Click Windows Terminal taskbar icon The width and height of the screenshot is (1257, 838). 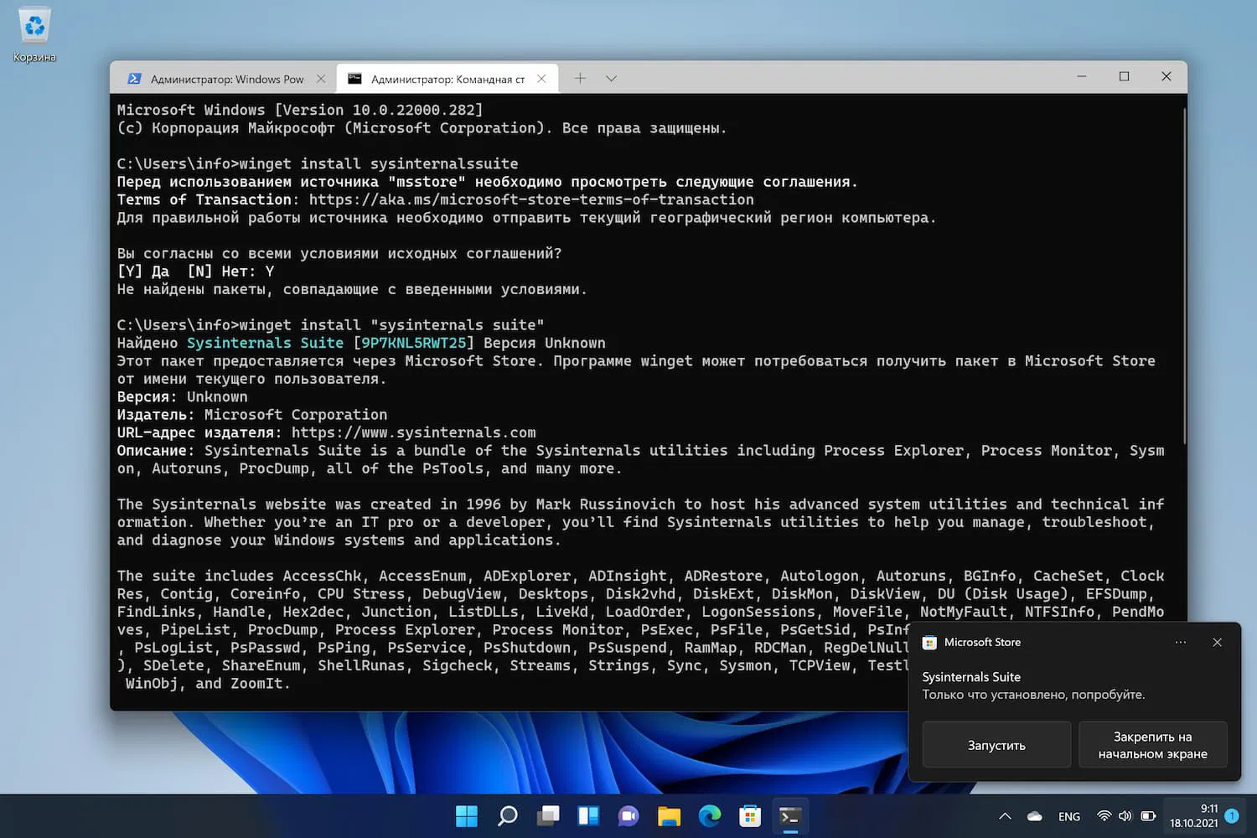(x=789, y=816)
